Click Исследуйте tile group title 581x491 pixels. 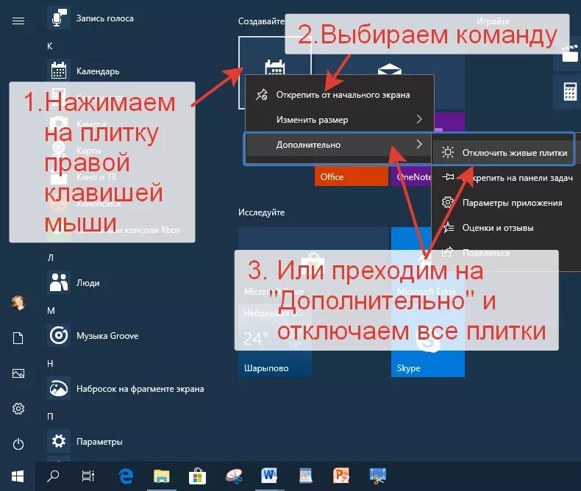pos(262,212)
